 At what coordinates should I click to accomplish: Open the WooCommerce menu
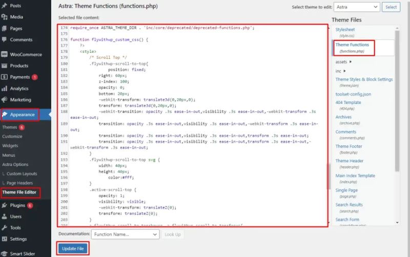(26, 54)
